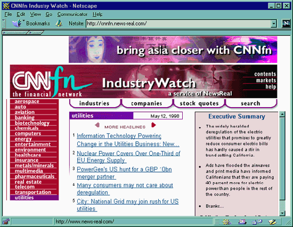This screenshot has height=227, width=293.
Task: Click the Netscape N logo button
Action: pos(286,23)
